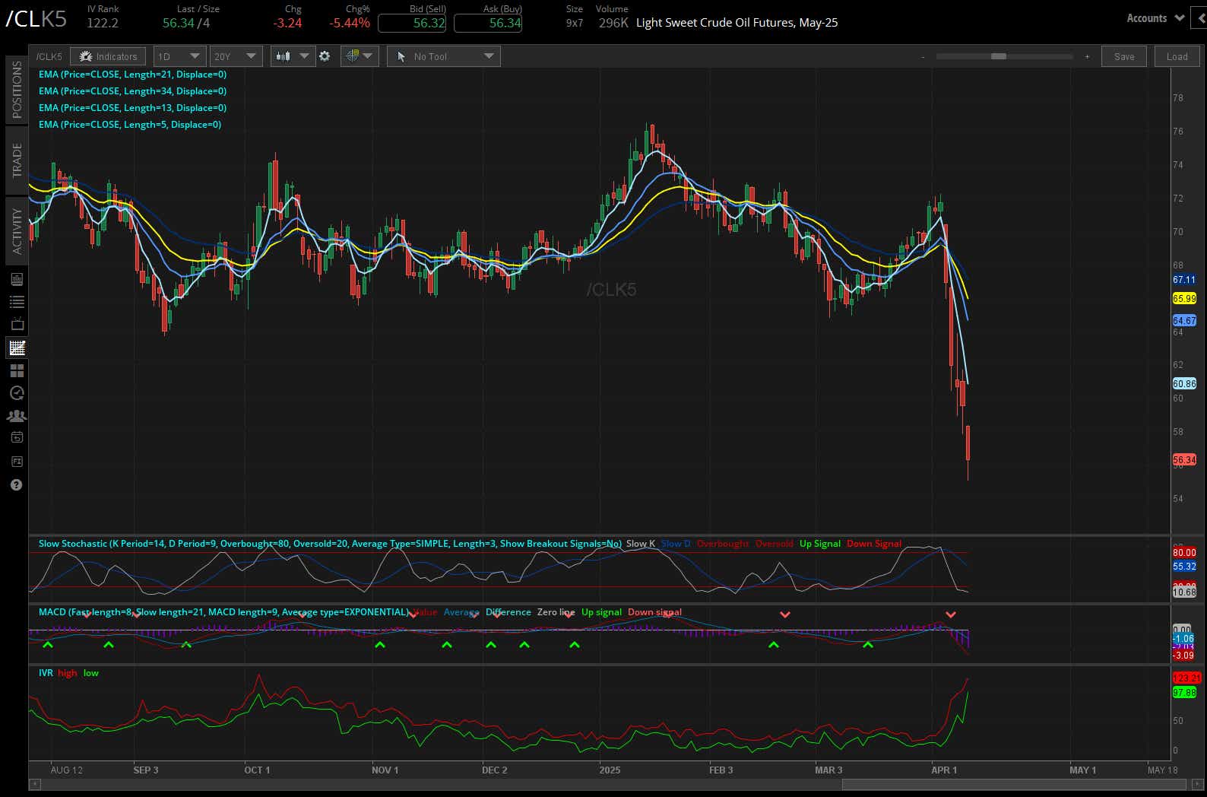The height and width of the screenshot is (797, 1207).
Task: Click the 10.68 stochastic value label
Action: (1184, 592)
